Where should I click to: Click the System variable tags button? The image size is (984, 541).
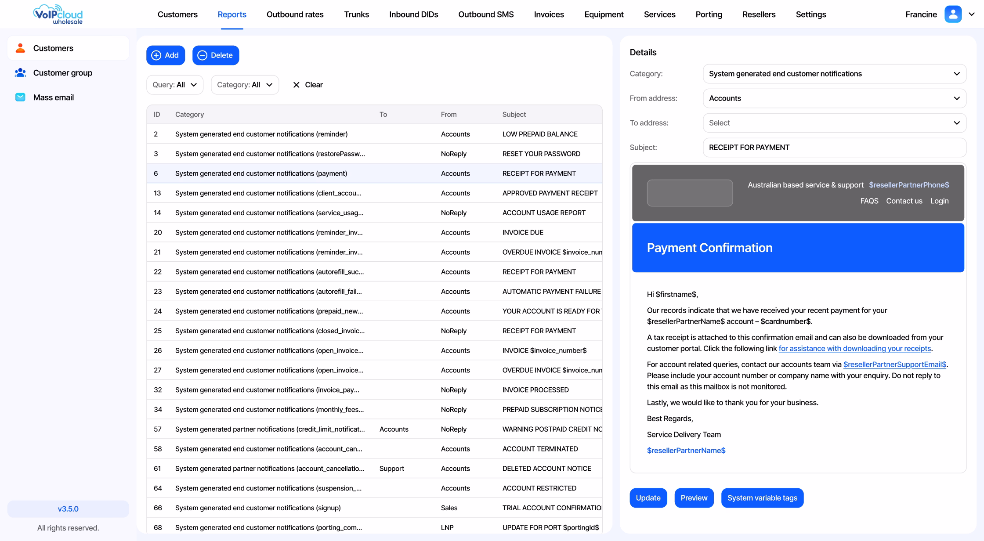763,498
